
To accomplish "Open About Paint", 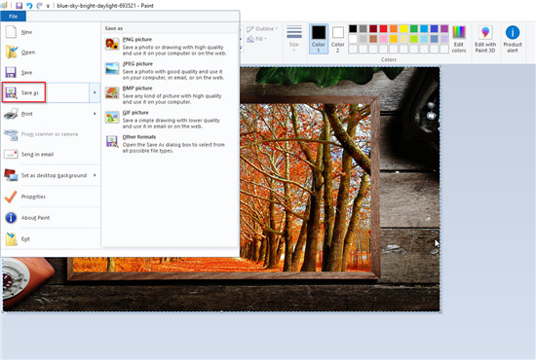I will (51, 218).
